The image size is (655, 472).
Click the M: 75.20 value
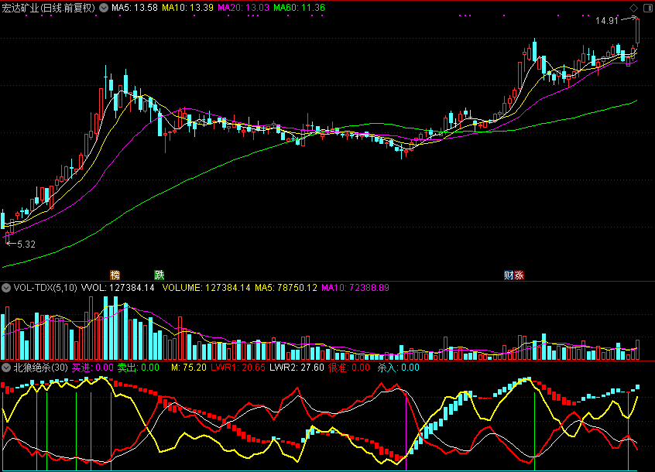189,368
